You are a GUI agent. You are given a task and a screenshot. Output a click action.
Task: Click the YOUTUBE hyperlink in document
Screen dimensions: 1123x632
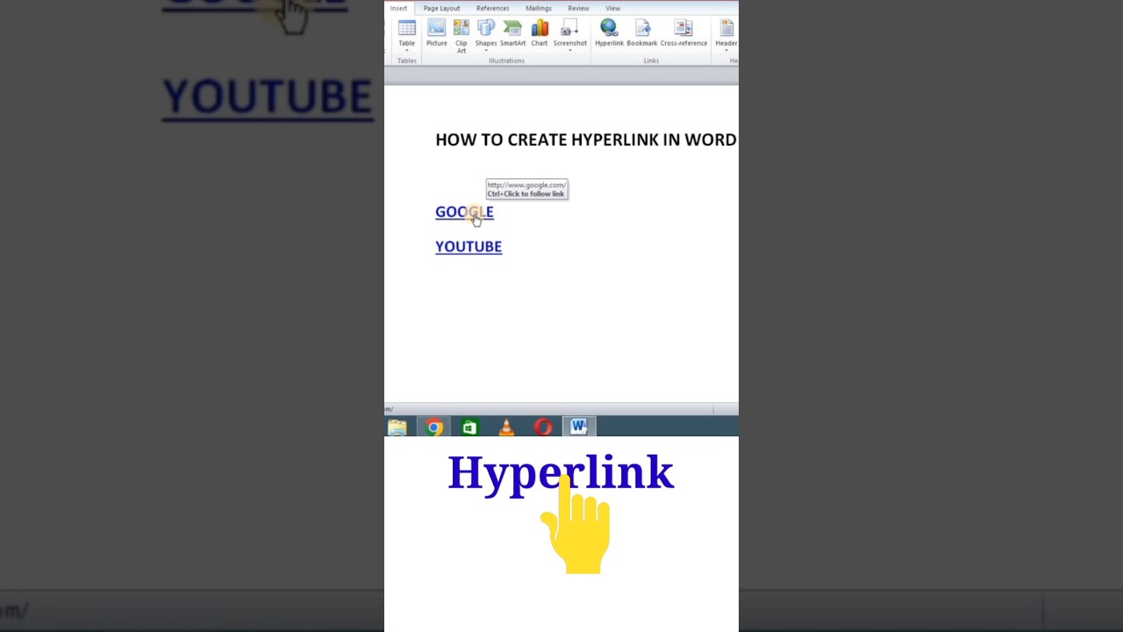click(x=469, y=247)
